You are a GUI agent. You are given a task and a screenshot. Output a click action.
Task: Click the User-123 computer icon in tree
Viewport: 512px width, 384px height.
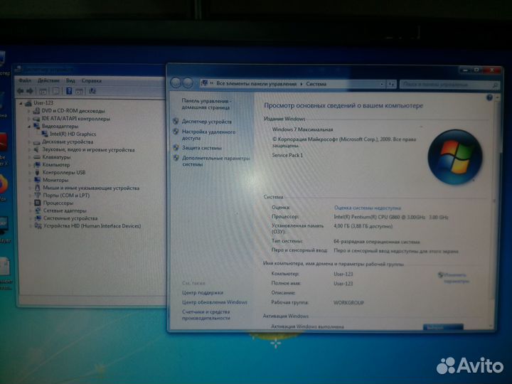click(x=28, y=103)
